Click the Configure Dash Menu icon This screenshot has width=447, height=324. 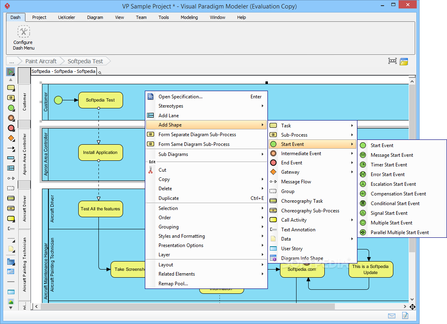[x=24, y=31]
